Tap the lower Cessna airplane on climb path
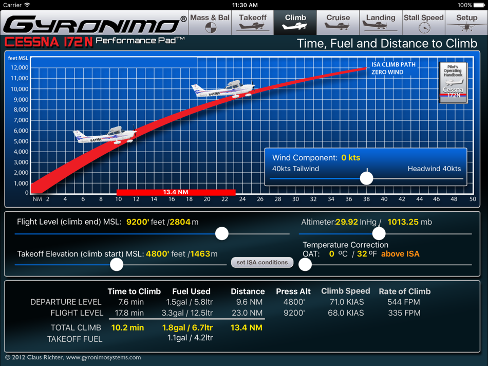This screenshot has width=488, height=366. coord(105,135)
